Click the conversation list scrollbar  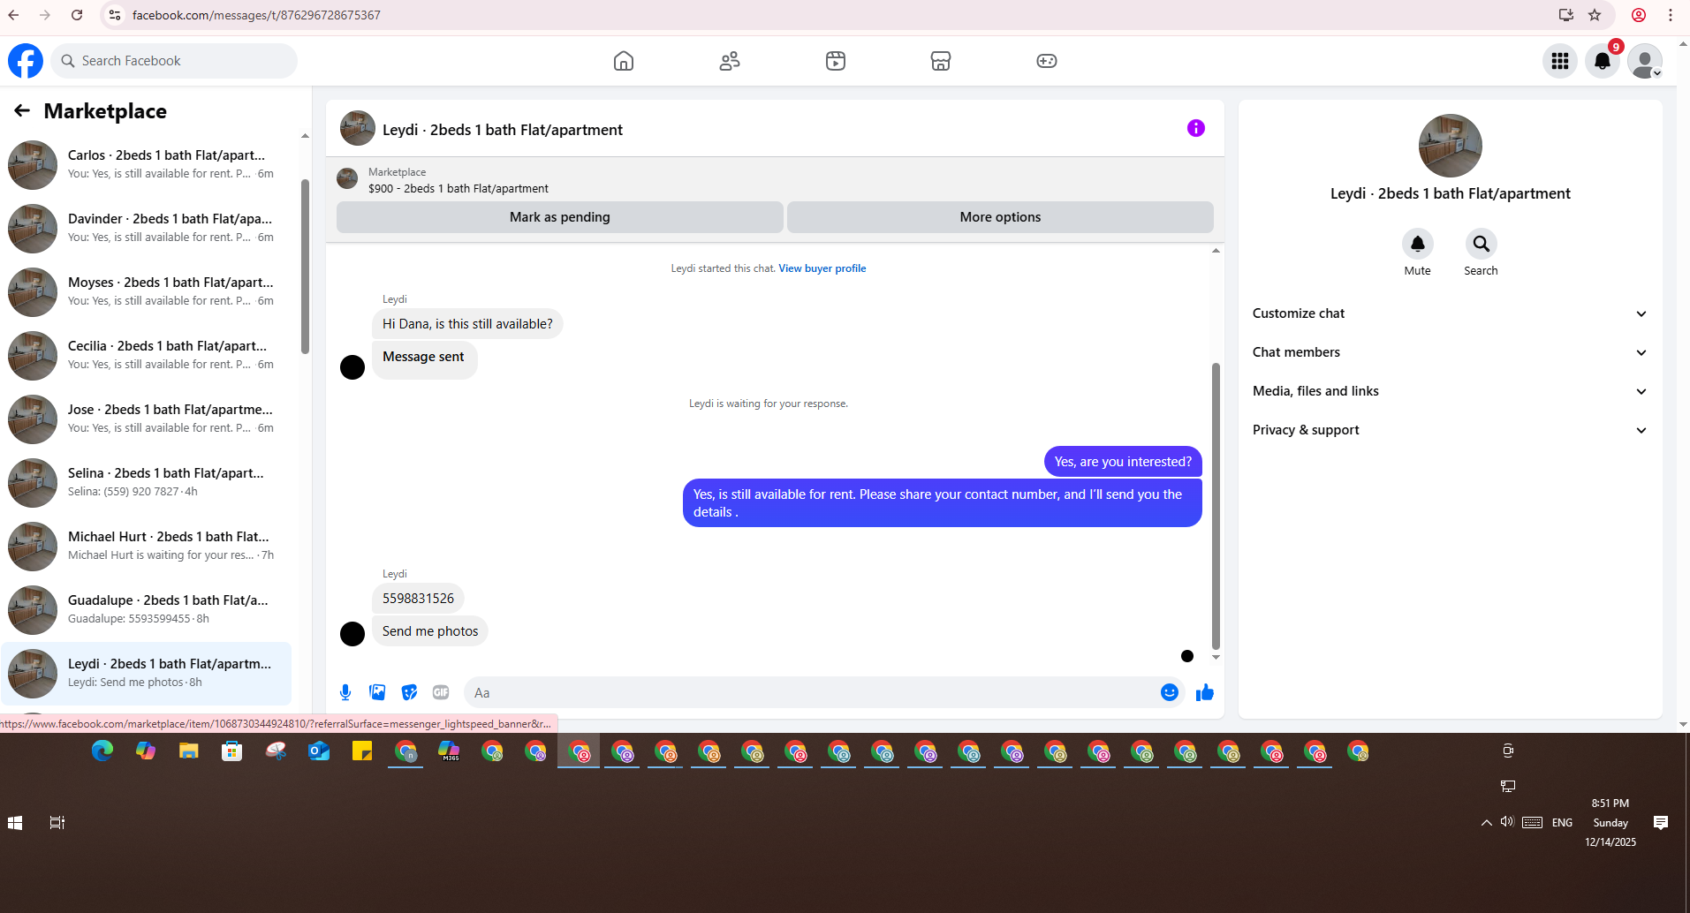point(305,265)
